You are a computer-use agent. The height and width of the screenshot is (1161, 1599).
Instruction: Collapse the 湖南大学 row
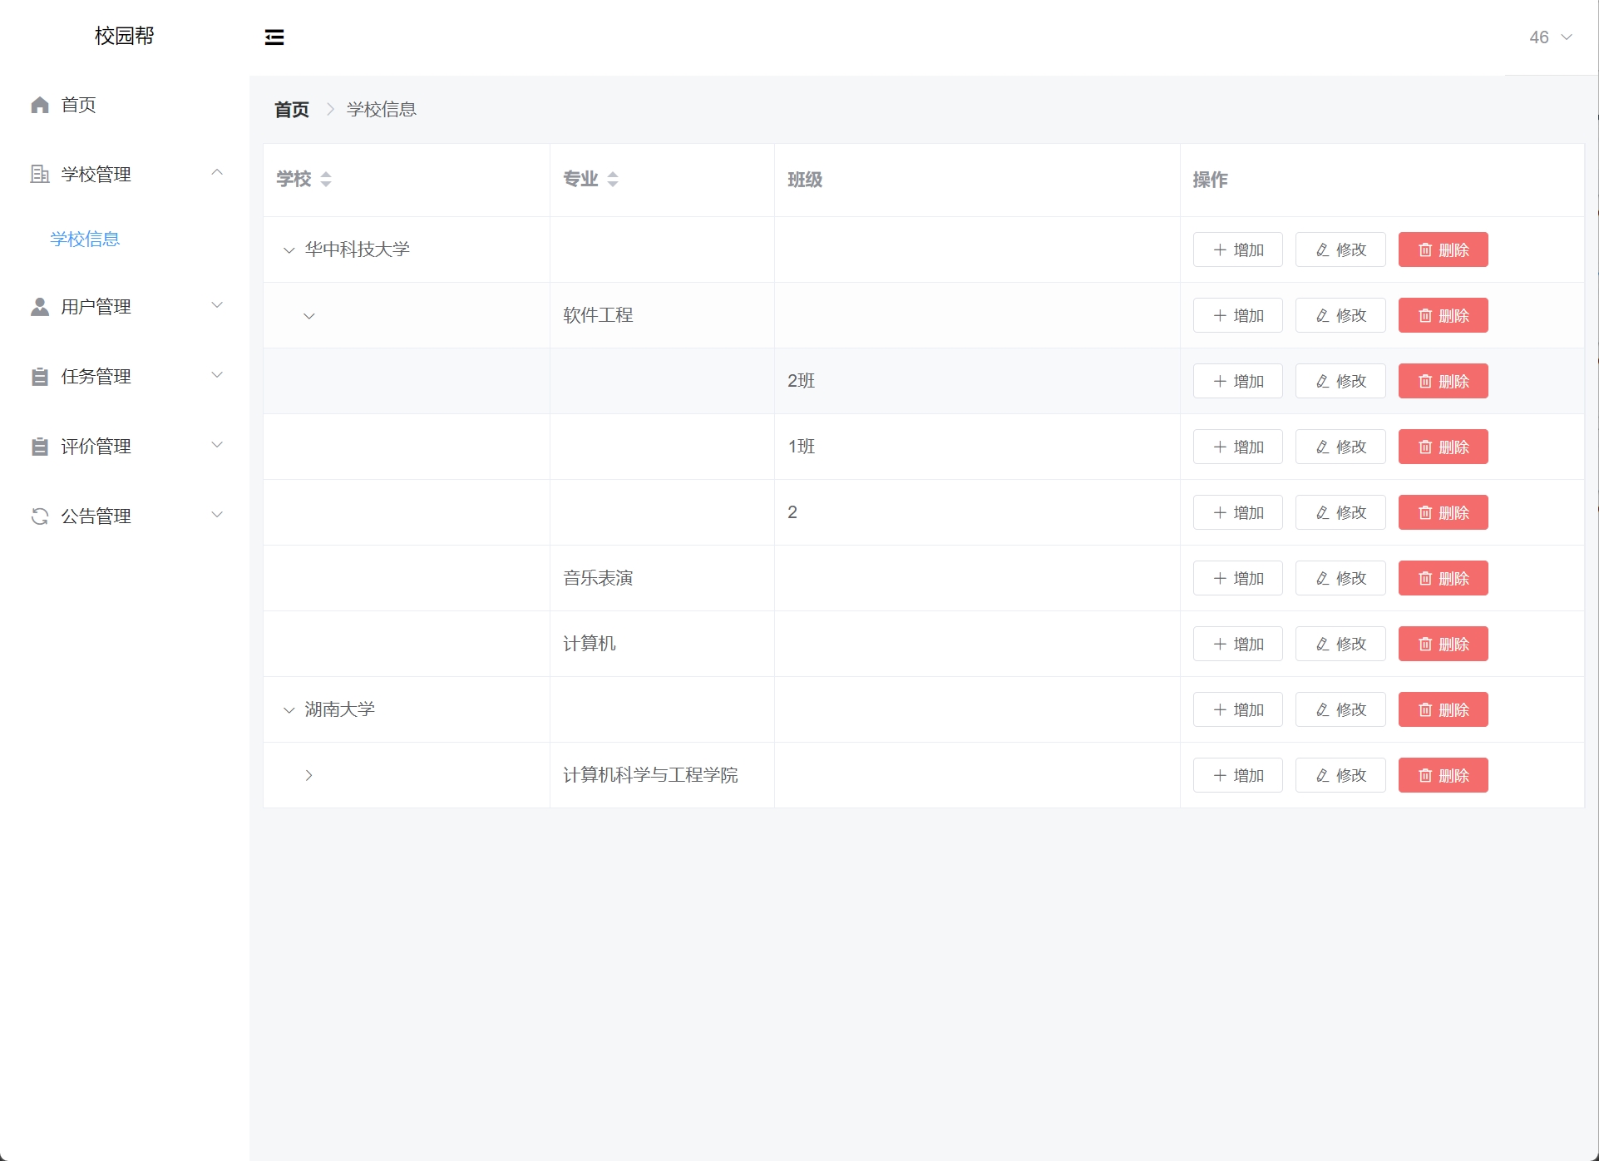point(289,710)
